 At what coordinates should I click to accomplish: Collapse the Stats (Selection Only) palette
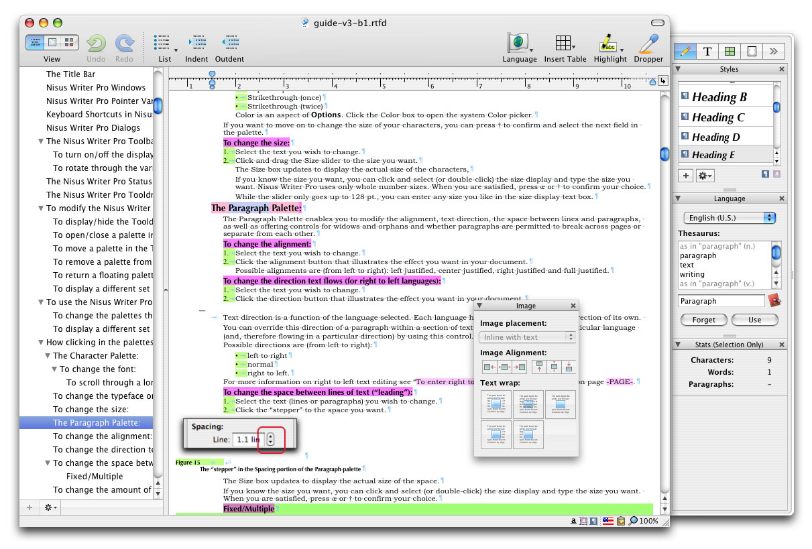click(678, 345)
